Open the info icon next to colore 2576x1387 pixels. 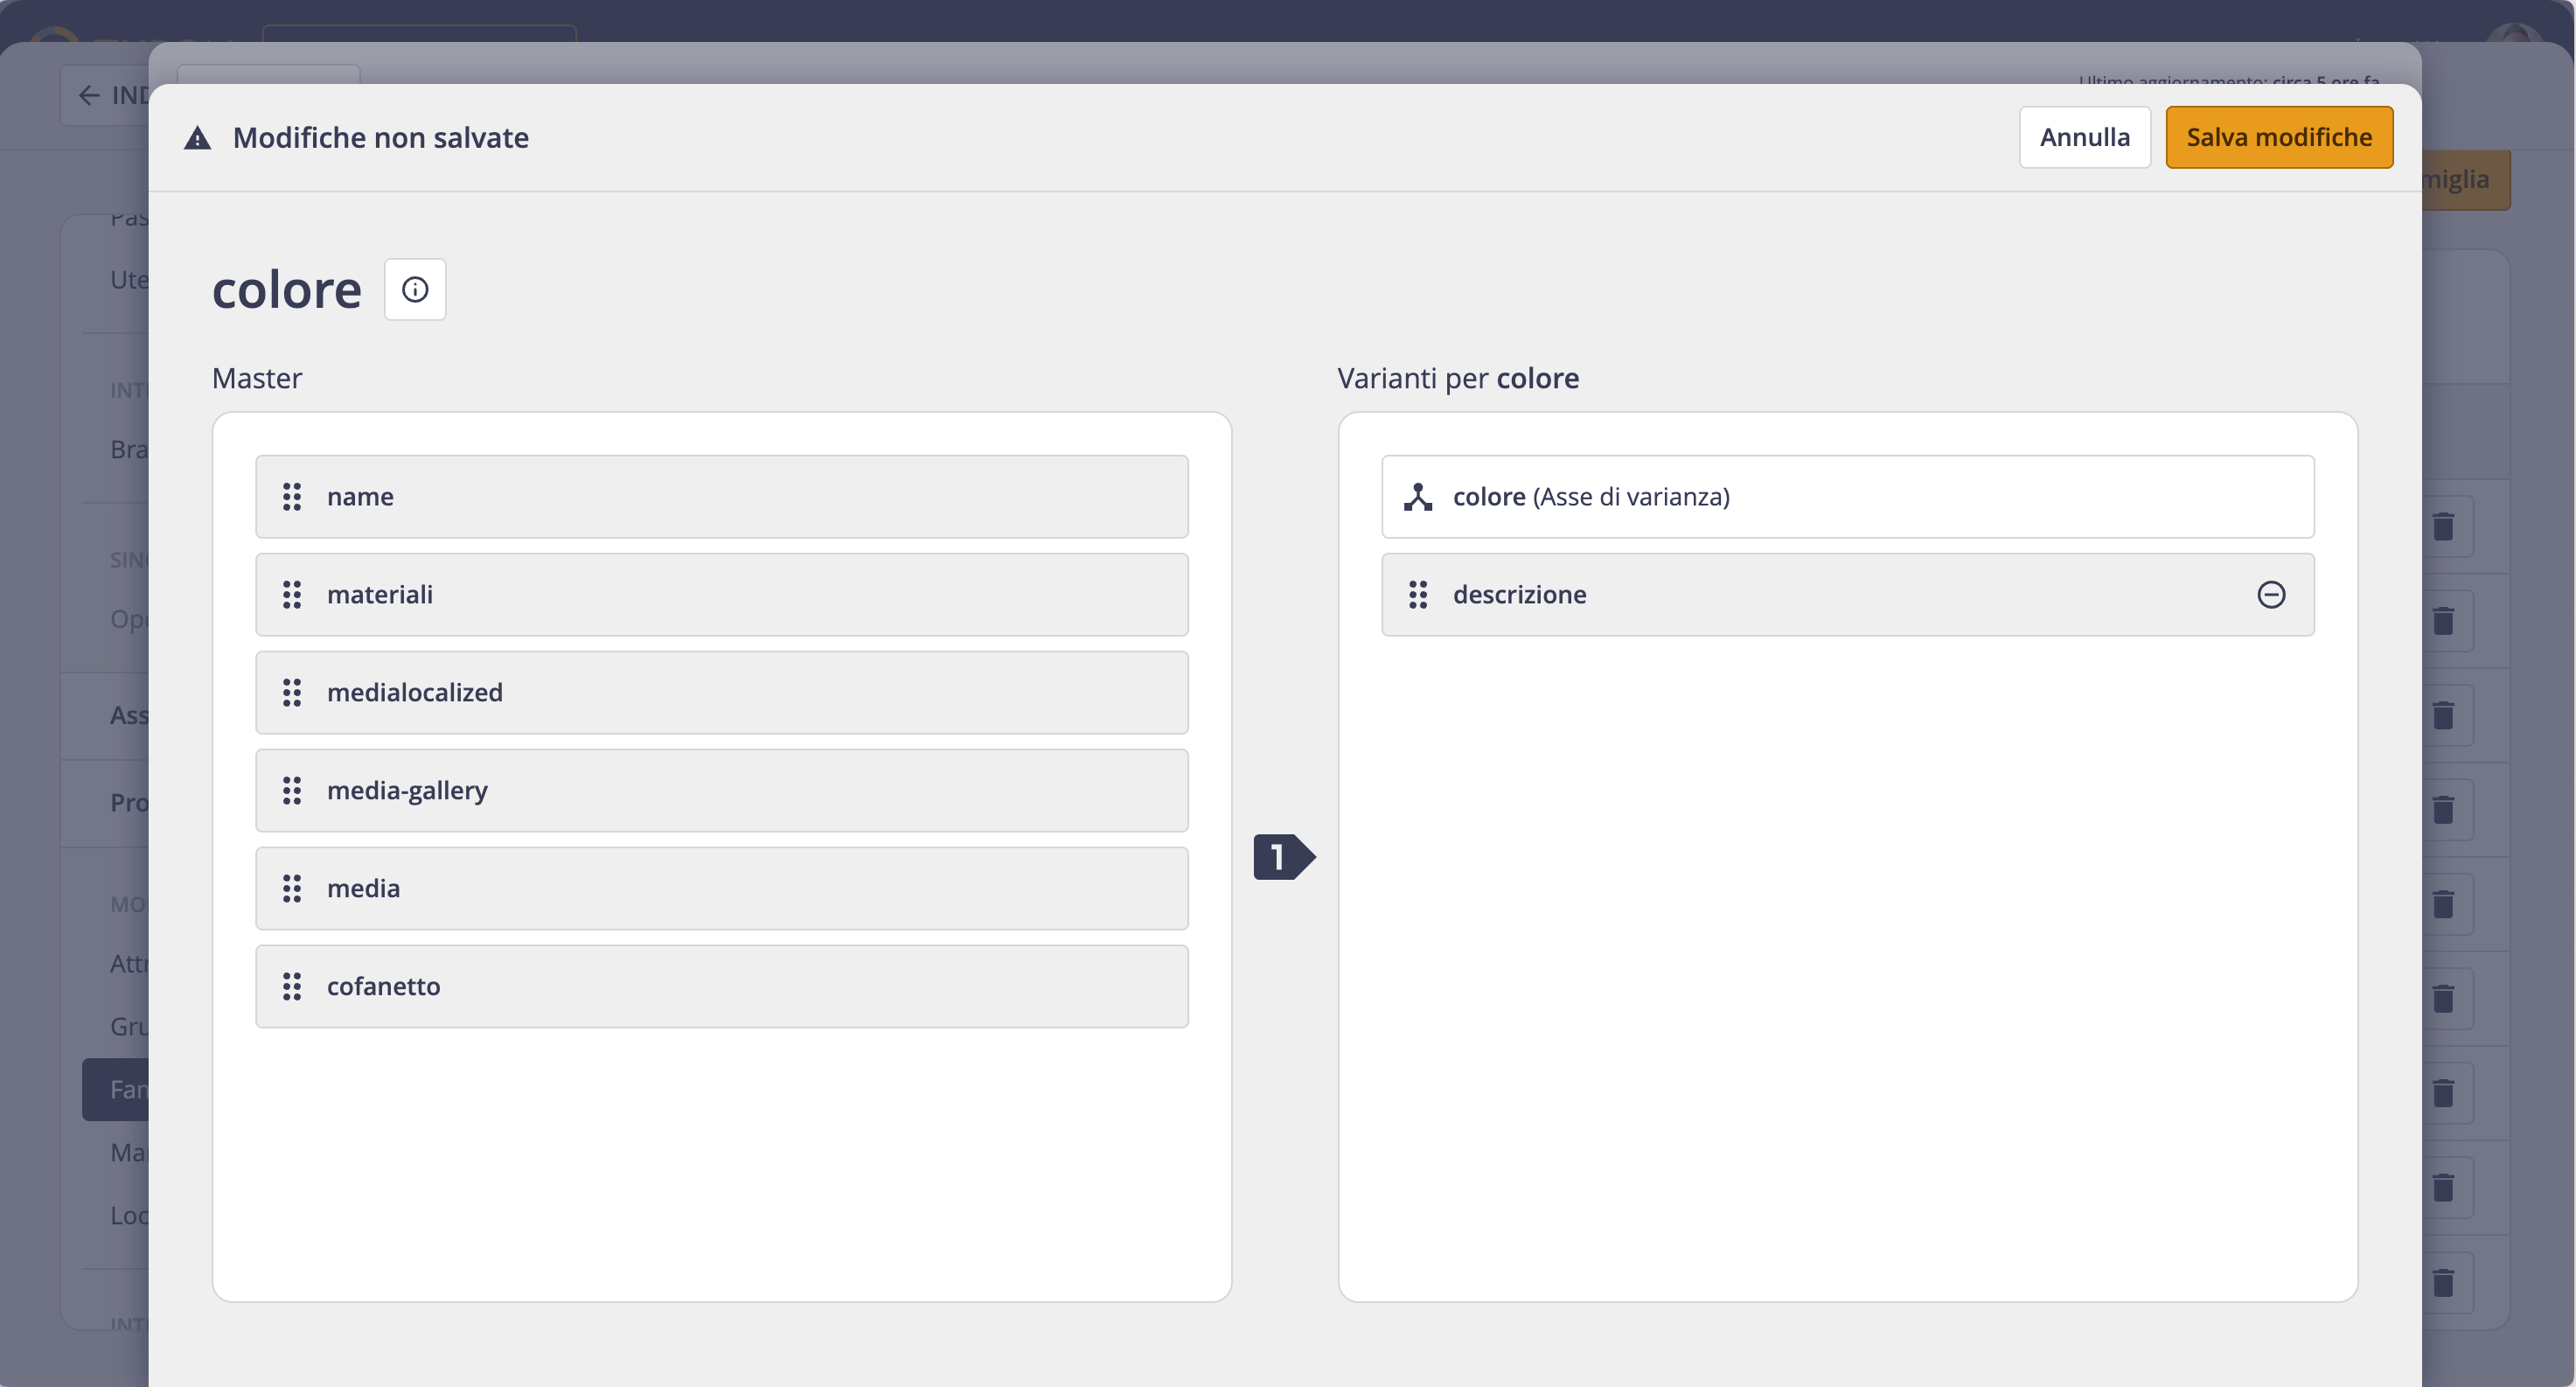point(415,290)
